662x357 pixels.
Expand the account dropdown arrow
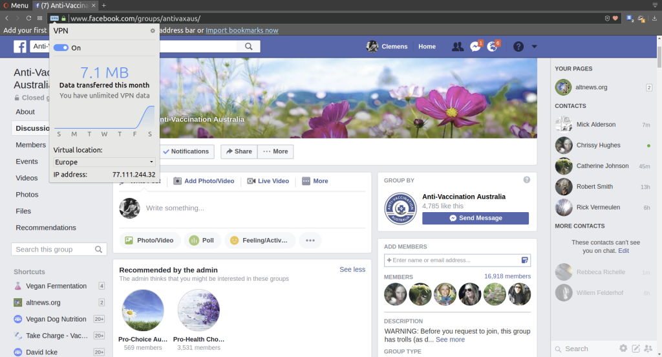pyautogui.click(x=534, y=47)
